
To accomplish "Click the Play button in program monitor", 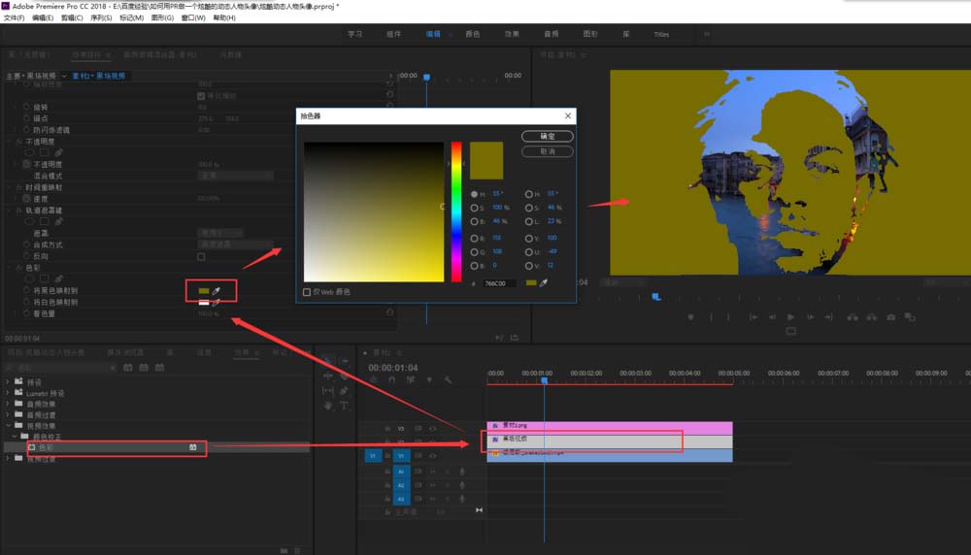I will coord(790,316).
